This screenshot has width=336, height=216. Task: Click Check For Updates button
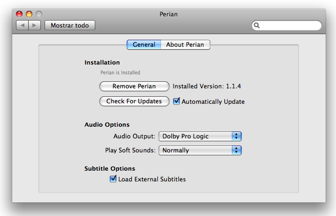[134, 101]
